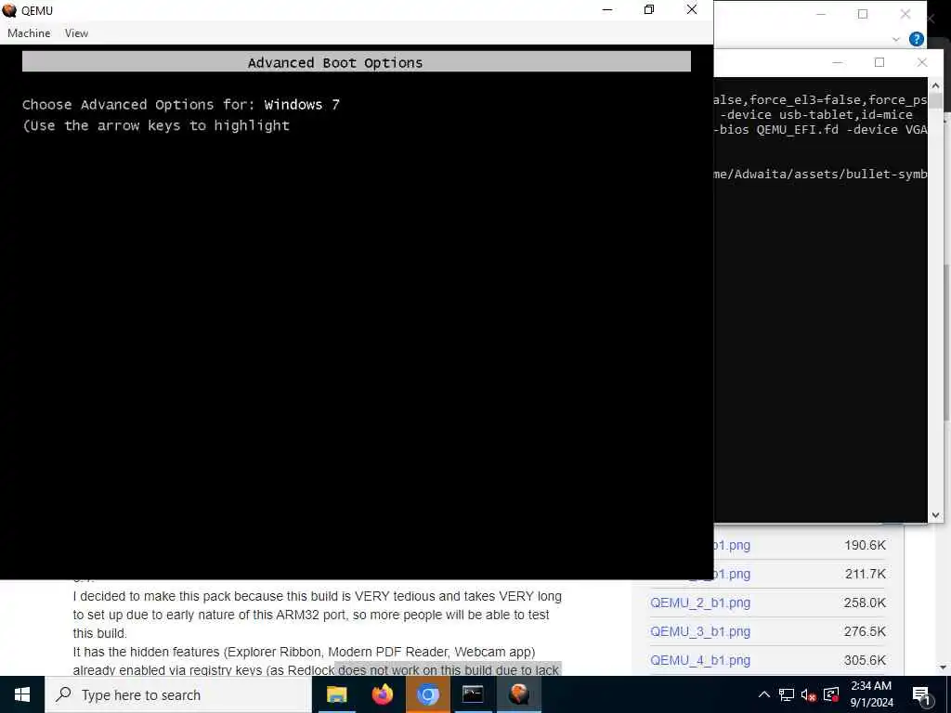Minimize the terminal window
The image size is (951, 713).
pos(837,62)
